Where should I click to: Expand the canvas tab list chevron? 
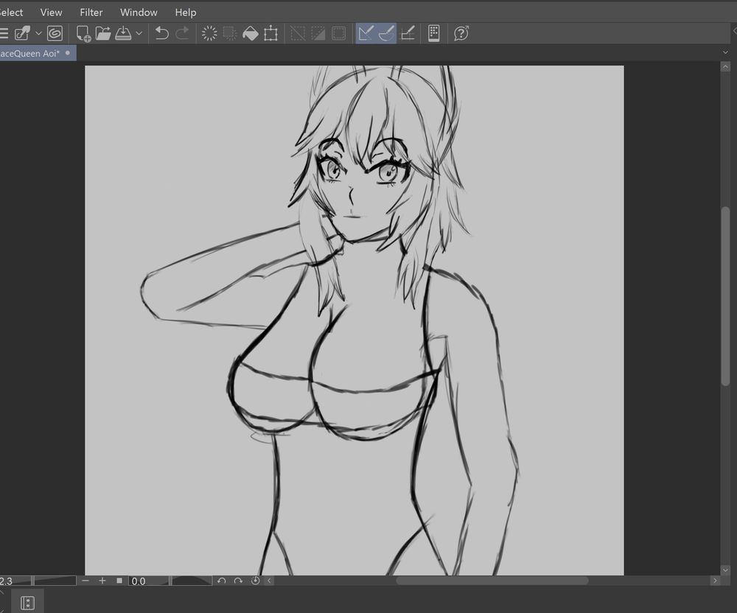click(x=725, y=52)
